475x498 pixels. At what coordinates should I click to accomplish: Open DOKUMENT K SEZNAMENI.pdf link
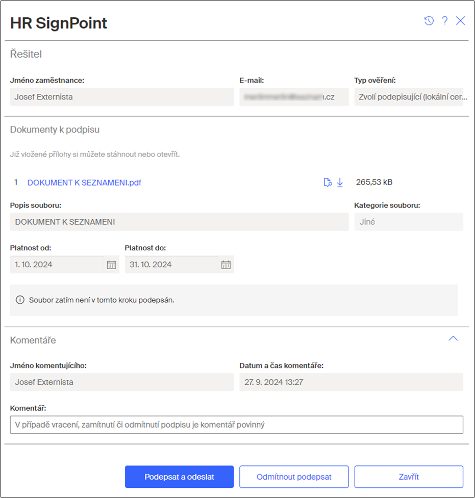(84, 182)
